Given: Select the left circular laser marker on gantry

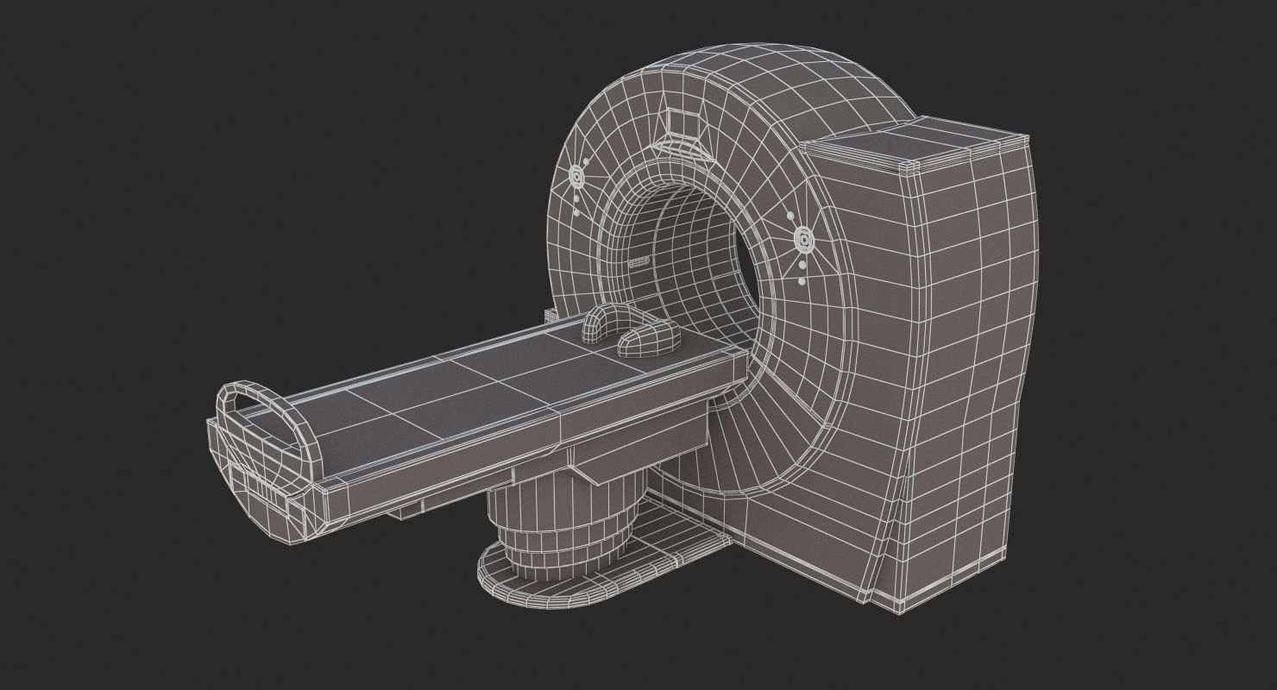Looking at the screenshot, I should [576, 177].
